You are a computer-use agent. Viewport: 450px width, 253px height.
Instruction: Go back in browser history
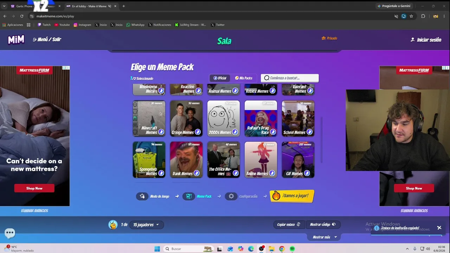click(x=5, y=16)
